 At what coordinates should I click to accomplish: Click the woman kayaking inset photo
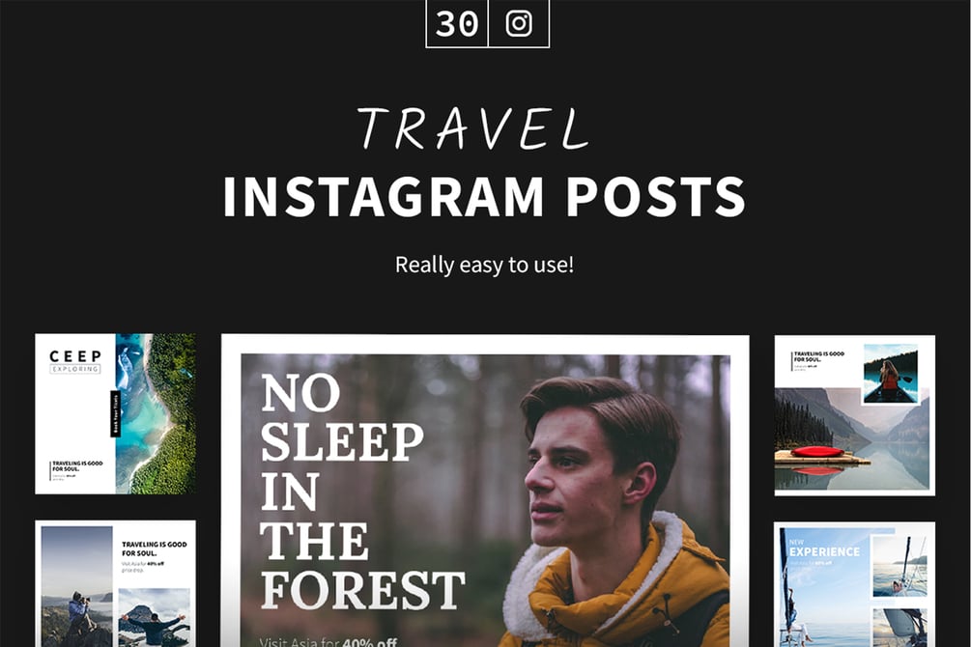(x=891, y=374)
